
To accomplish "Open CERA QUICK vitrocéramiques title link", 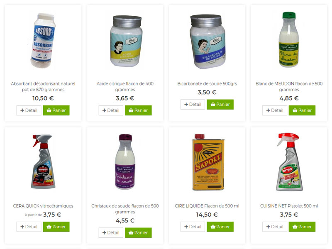I will point(43,206).
